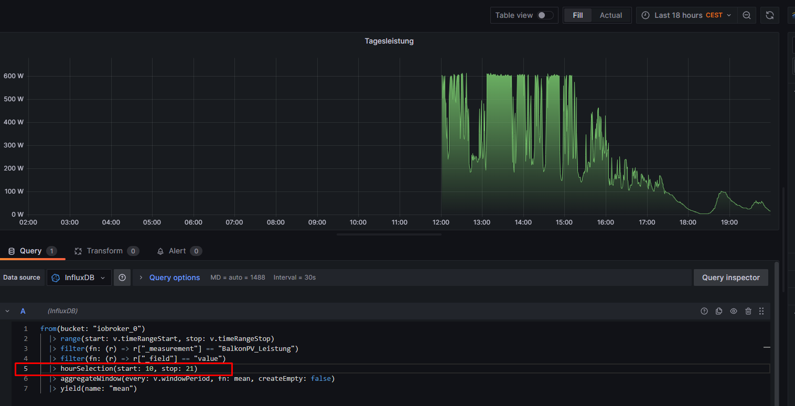Show query A help icon
The width and height of the screenshot is (795, 406).
click(704, 311)
